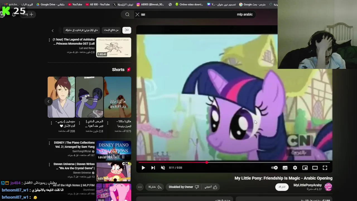Viewport: 357px width, 201px height.
Task: Show previous Shorts with arrow button
Action: [49, 101]
